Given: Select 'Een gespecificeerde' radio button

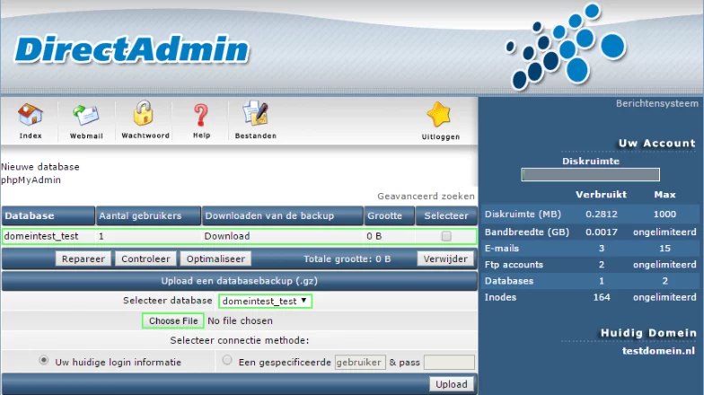Looking at the screenshot, I should [x=227, y=360].
